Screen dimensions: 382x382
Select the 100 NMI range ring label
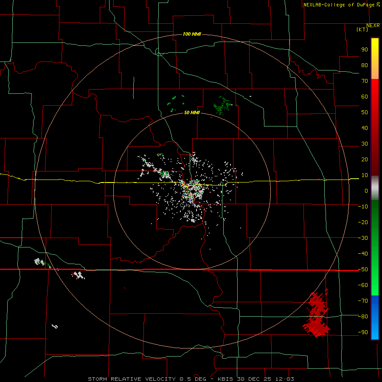(x=192, y=34)
